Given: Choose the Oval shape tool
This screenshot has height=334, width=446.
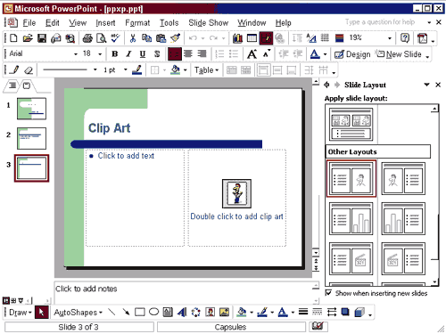Looking at the screenshot, I should [x=153, y=312].
